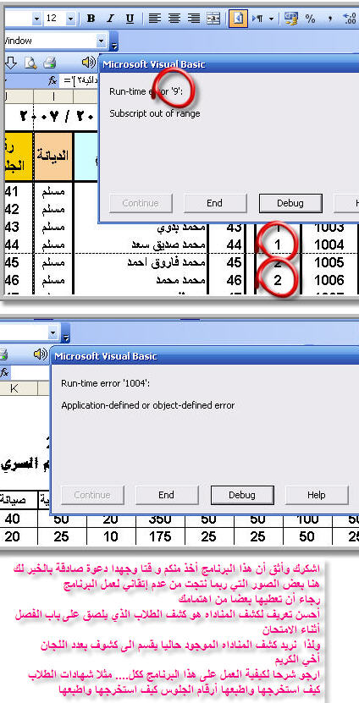Click the Print icon in upper window
This screenshot has width=359, height=703.
tap(49, 63)
